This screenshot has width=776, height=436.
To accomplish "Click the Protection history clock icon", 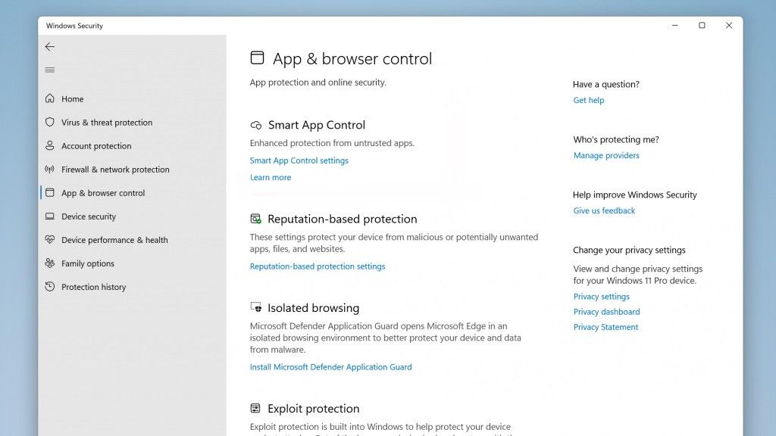I will pyautogui.click(x=50, y=287).
